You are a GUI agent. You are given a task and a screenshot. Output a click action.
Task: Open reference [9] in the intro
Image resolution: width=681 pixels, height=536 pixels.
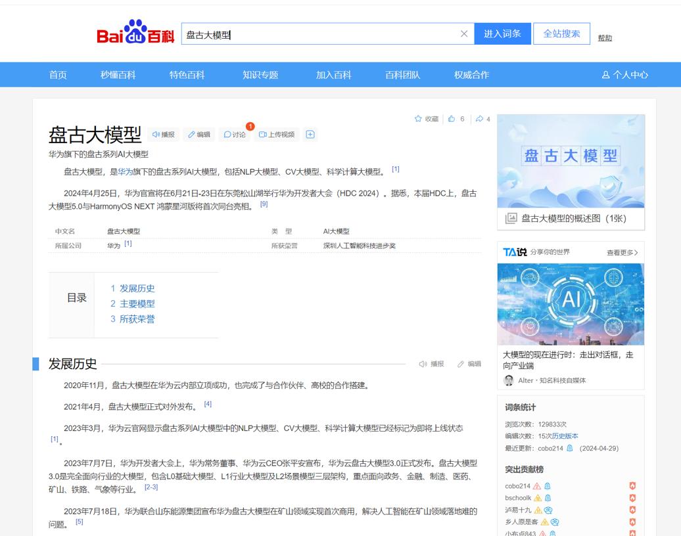(264, 204)
